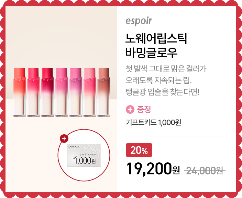Select the deep crimson red lipstick
The image size is (242, 198).
[47, 92]
